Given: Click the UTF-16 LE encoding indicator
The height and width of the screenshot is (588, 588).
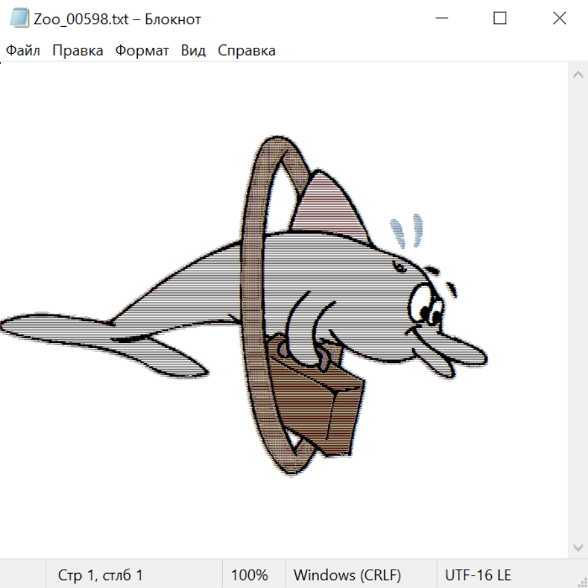Looking at the screenshot, I should click(x=478, y=576).
